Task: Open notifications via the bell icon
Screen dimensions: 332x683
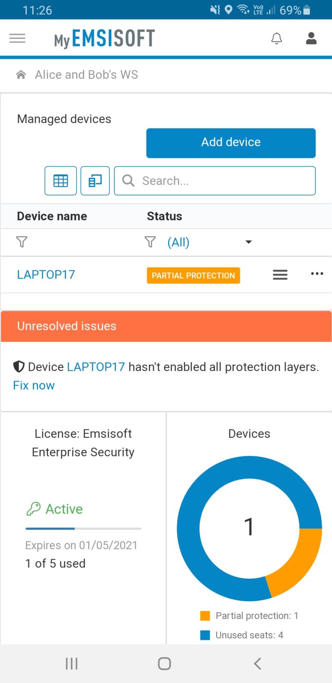Action: coord(276,38)
